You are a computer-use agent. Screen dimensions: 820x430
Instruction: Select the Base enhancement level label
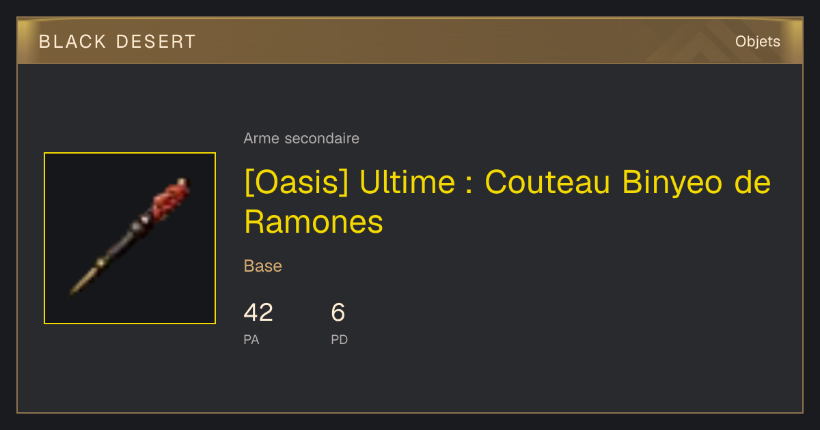[263, 266]
